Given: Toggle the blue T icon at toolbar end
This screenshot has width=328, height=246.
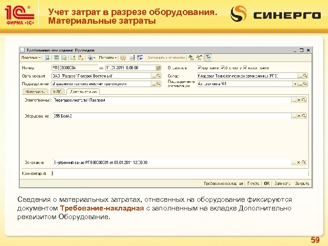Looking at the screenshot, I should point(208,58).
